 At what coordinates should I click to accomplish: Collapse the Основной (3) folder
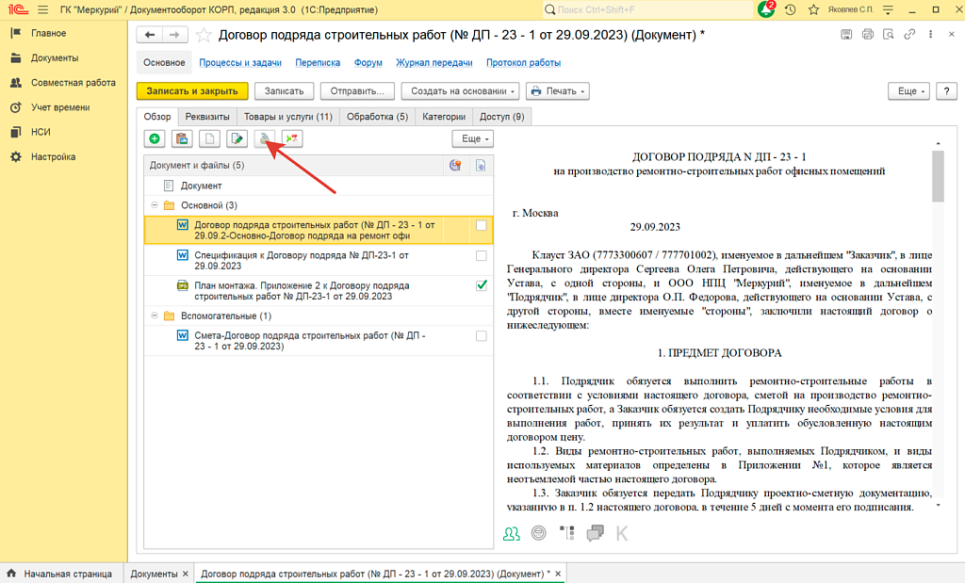coord(154,205)
